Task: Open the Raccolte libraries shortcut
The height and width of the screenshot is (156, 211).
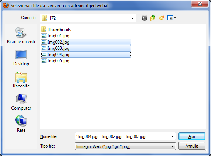Action: pos(21,80)
